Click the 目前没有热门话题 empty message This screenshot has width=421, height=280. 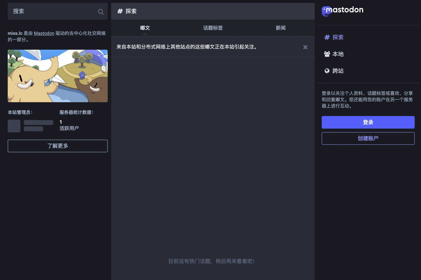211,261
